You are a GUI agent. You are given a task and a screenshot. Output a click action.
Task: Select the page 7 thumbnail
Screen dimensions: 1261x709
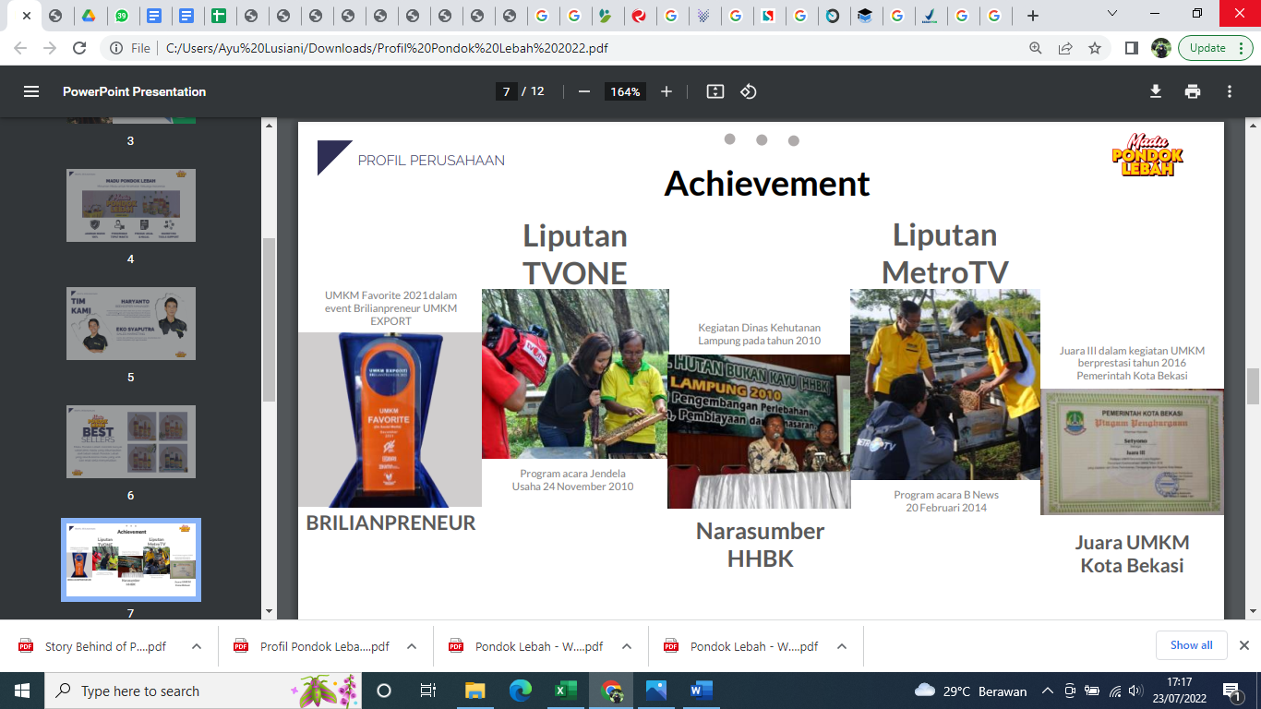click(x=131, y=559)
